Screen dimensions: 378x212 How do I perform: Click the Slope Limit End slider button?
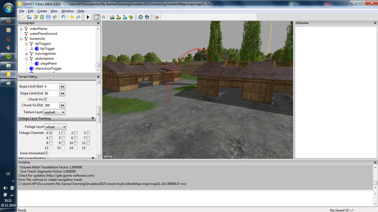(62, 93)
